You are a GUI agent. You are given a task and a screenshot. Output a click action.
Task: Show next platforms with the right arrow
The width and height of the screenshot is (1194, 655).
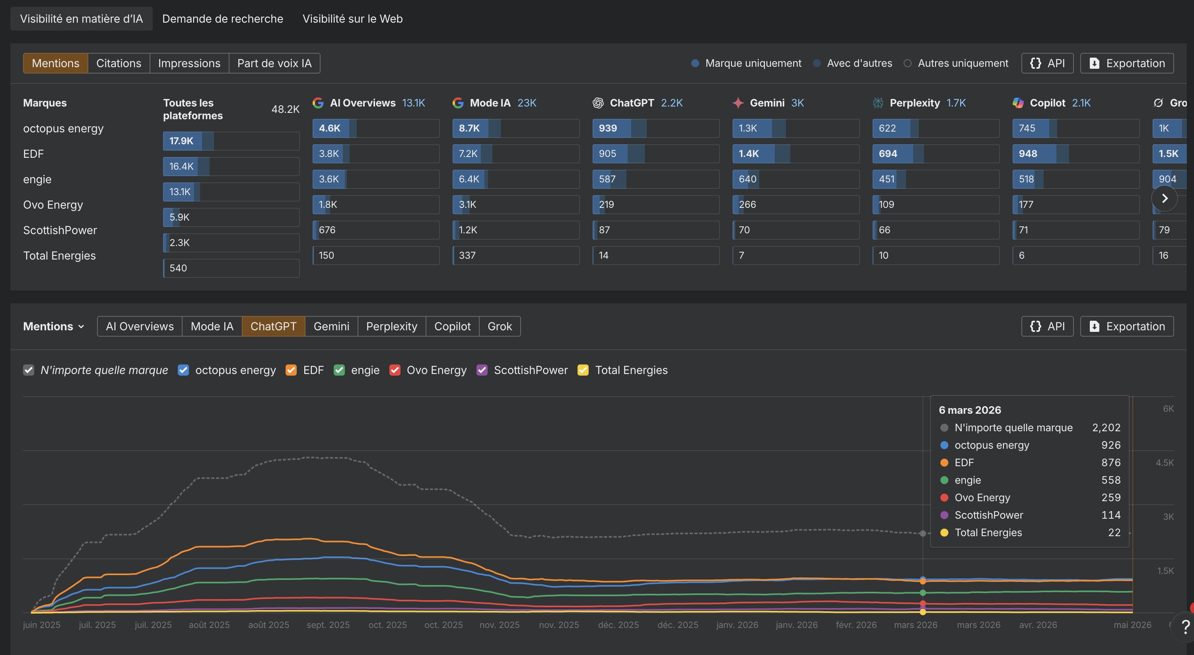[1164, 198]
